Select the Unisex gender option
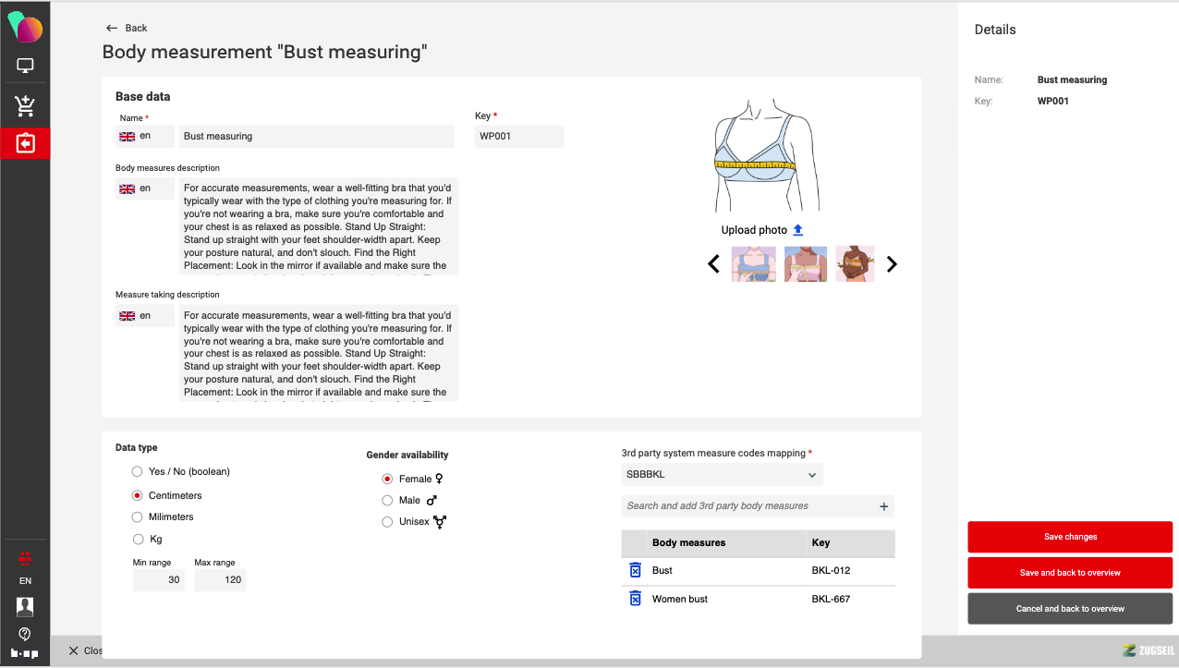The height and width of the screenshot is (668, 1179). tap(387, 522)
